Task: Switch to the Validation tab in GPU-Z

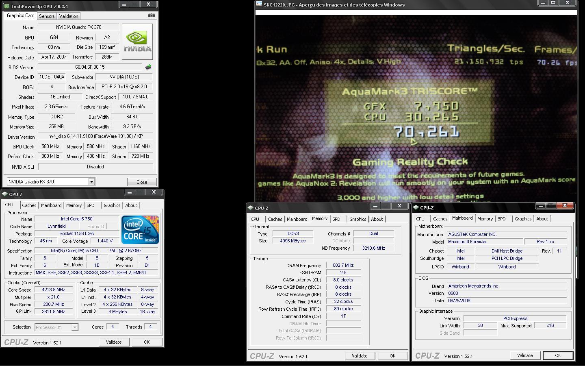Action: coord(68,16)
